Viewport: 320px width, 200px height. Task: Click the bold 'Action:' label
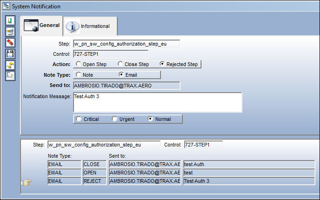pos(61,64)
